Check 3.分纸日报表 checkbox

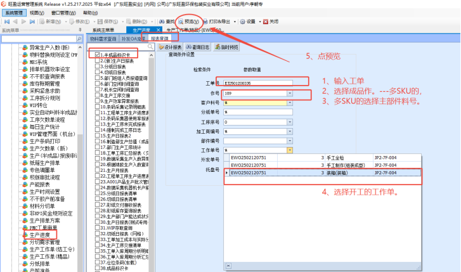(x=97, y=67)
